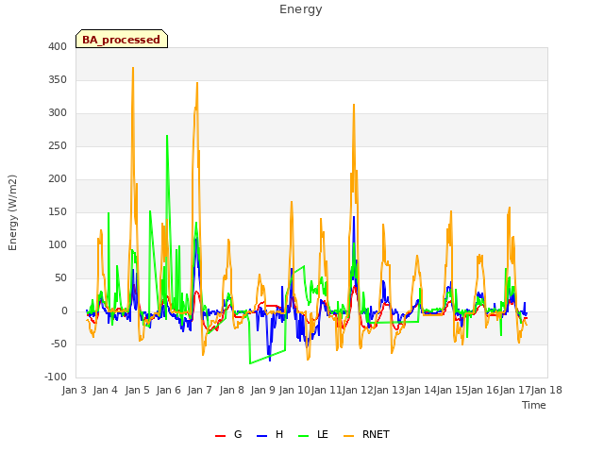Click the orange RNET legend color marker
This screenshot has height=453, width=604.
pos(348,436)
